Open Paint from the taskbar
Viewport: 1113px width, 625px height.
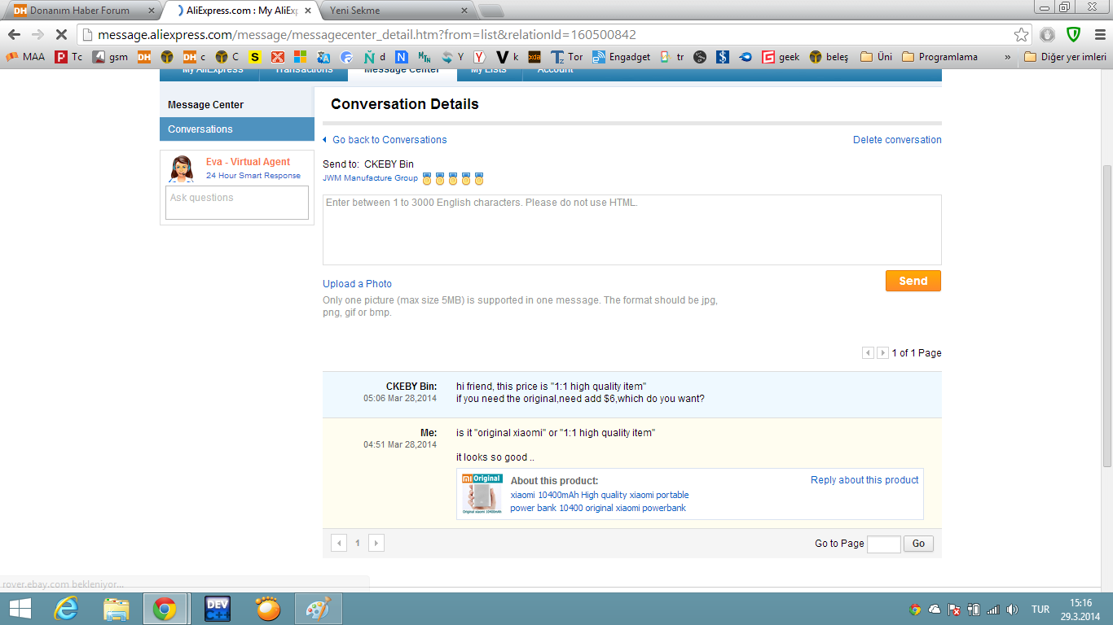pyautogui.click(x=319, y=609)
